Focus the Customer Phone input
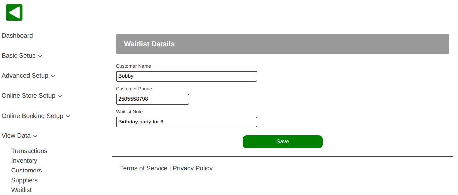The image size is (458, 195). tap(153, 99)
